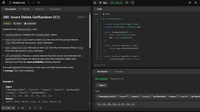
Task: Switch to the Test Result tab
Action: 101,72
